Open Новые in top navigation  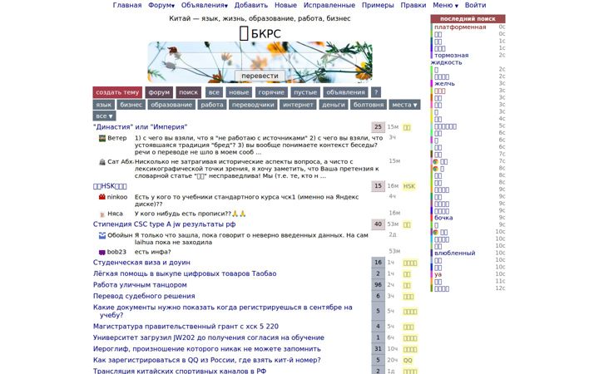click(285, 5)
